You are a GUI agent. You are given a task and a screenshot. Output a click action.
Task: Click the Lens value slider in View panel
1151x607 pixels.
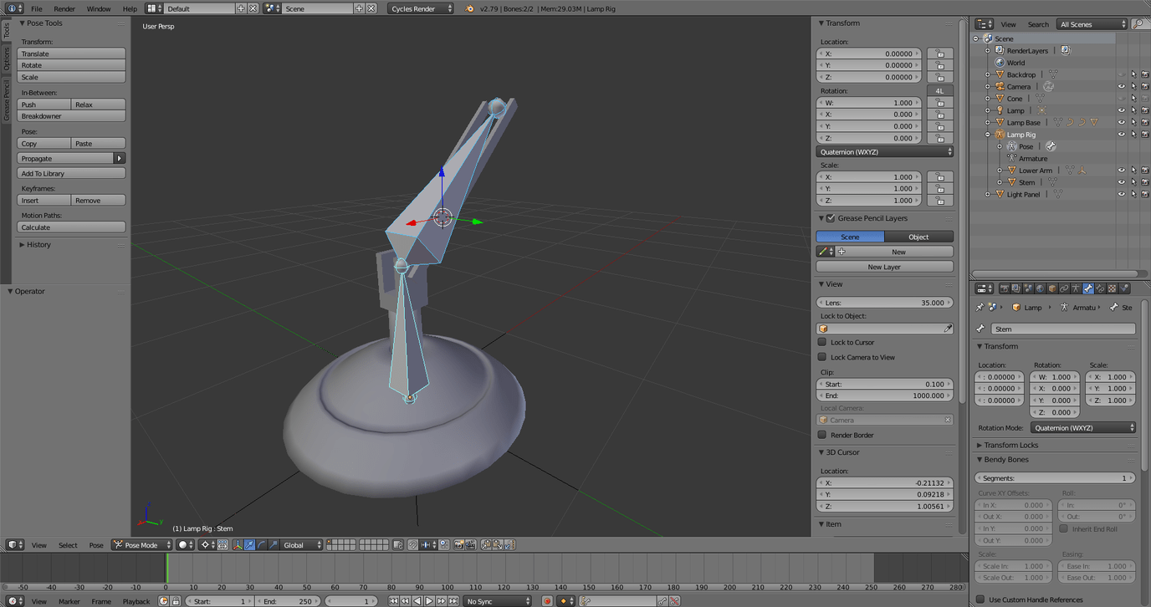click(884, 302)
